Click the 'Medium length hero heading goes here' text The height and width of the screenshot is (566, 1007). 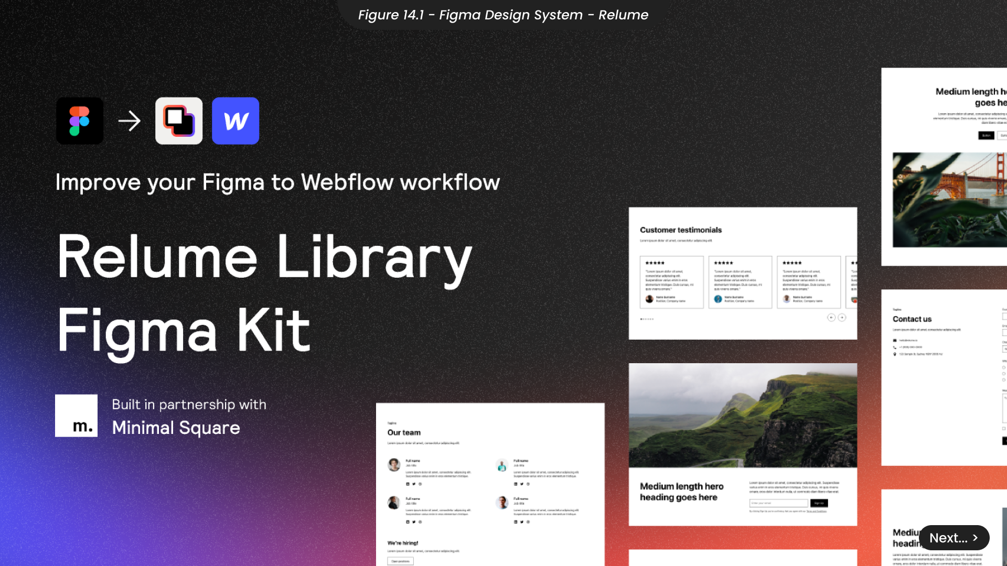tap(681, 492)
